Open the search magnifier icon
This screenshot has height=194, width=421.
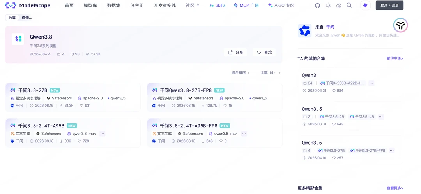pyautogui.click(x=349, y=5)
